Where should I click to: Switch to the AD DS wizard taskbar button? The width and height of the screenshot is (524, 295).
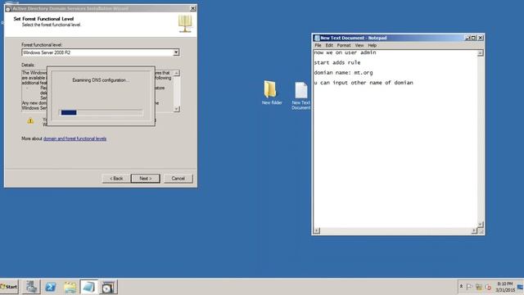point(108,287)
